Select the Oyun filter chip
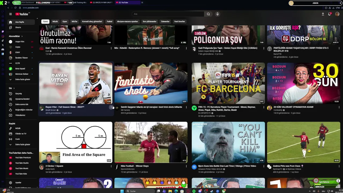Image resolution: width=343 pixels, height=193 pixels. [65, 21]
